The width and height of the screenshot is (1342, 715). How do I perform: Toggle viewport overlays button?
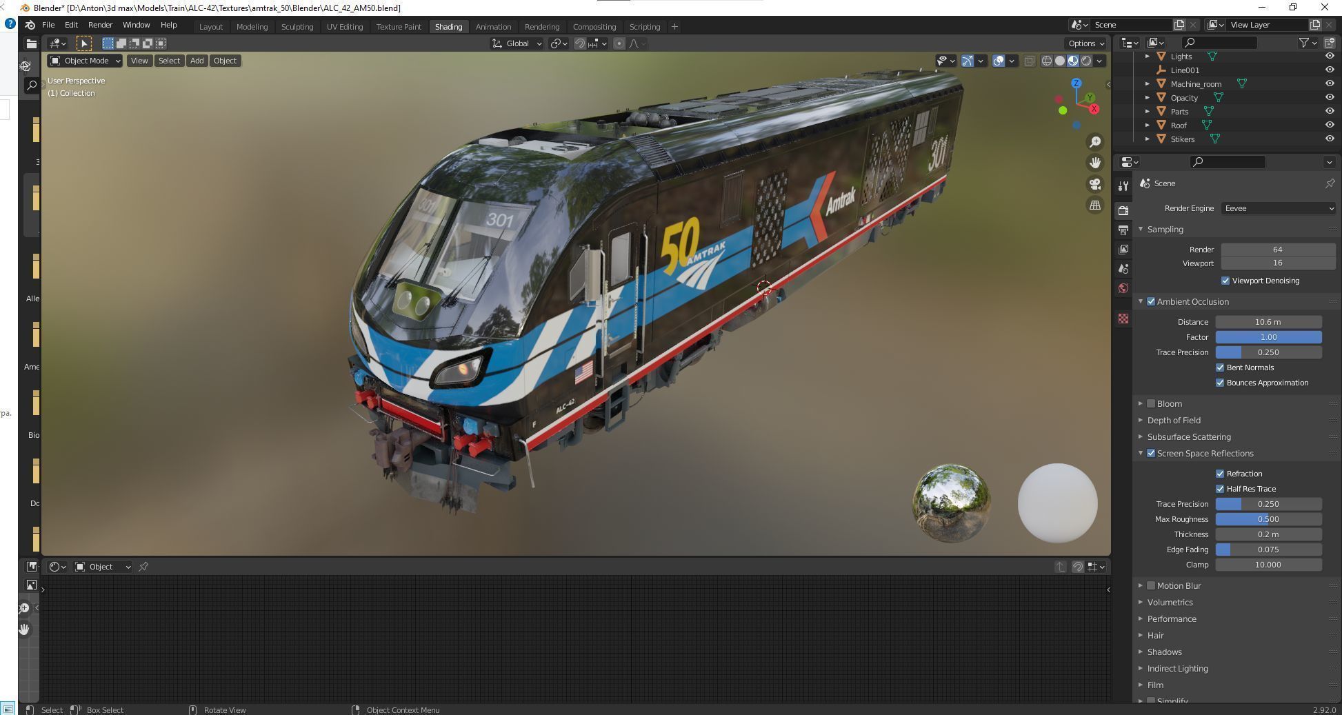[999, 61]
